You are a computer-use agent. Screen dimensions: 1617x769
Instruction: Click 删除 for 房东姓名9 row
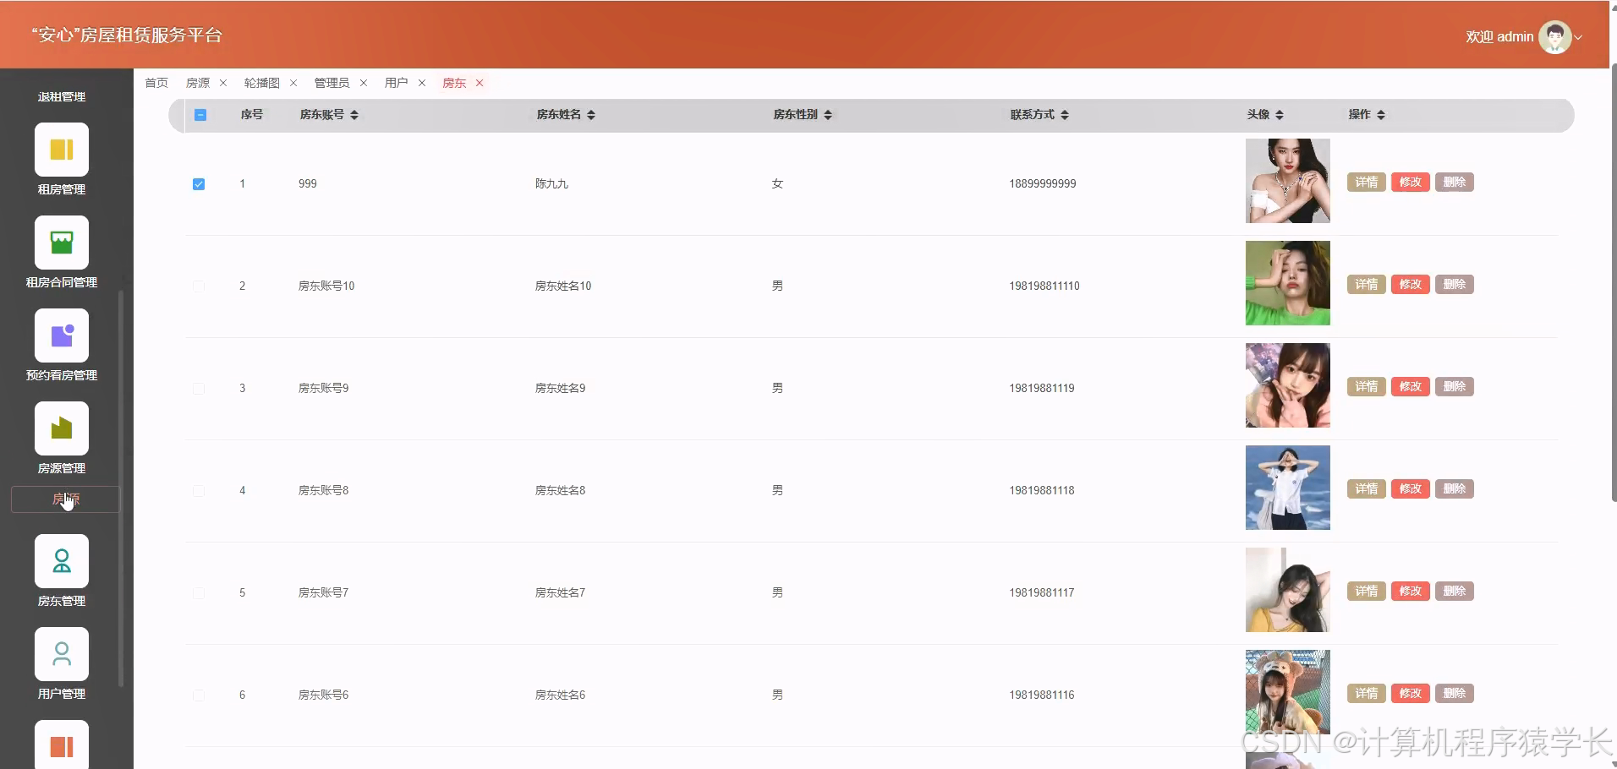tap(1455, 387)
